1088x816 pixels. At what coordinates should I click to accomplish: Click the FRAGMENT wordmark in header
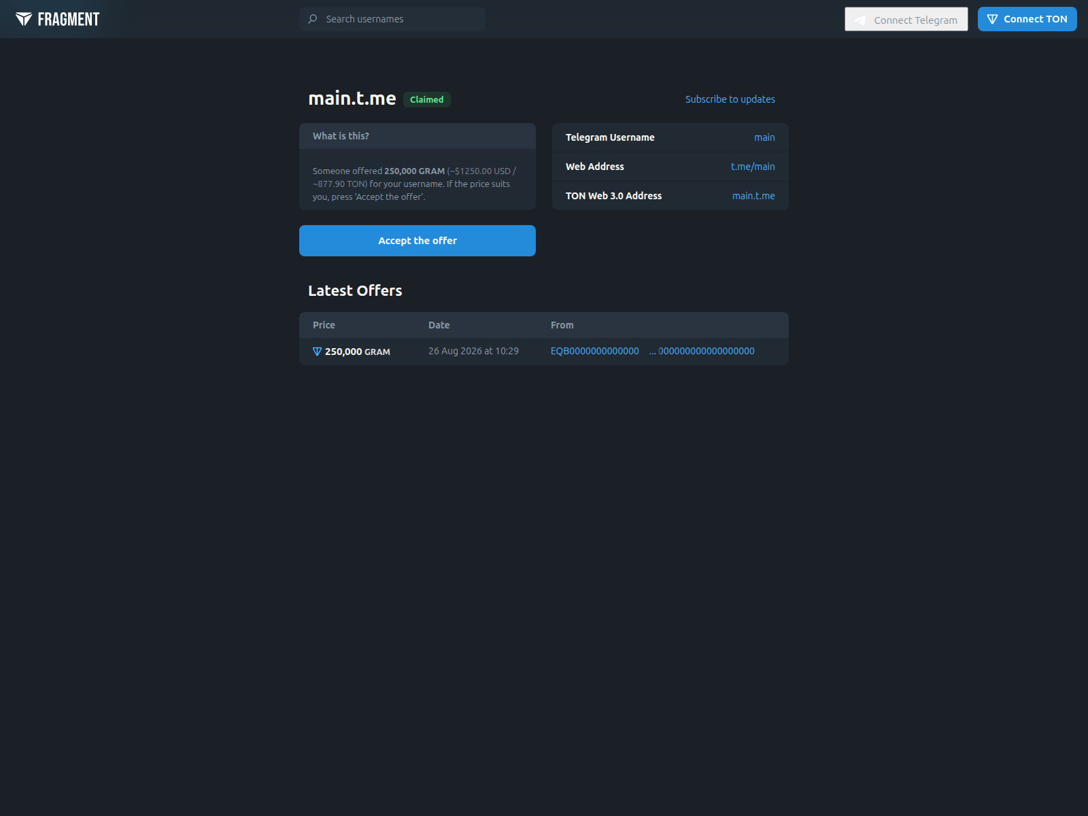tap(69, 19)
